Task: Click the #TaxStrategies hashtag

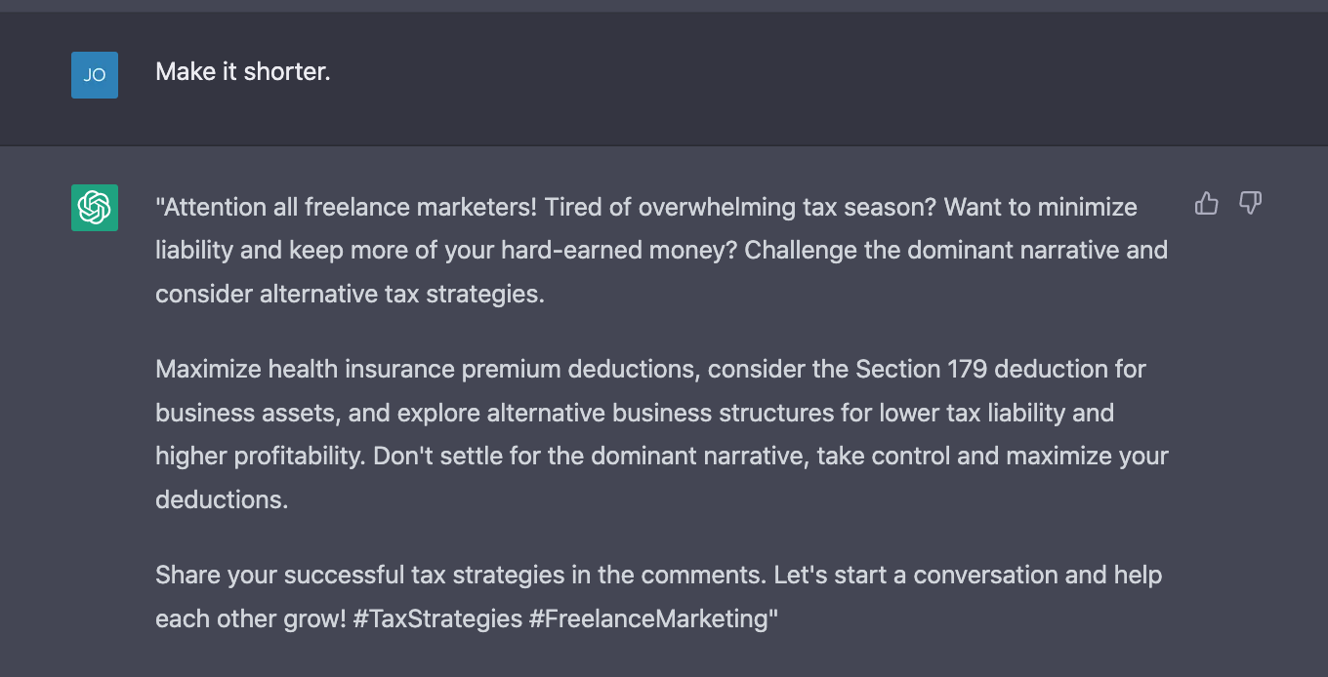Action: pyautogui.click(x=437, y=618)
